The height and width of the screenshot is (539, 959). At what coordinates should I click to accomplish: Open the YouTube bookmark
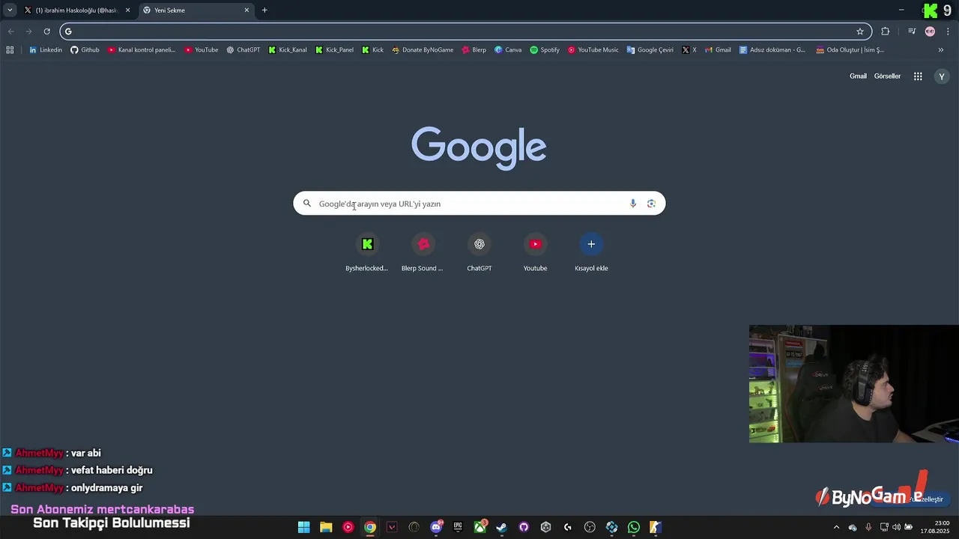pyautogui.click(x=202, y=50)
